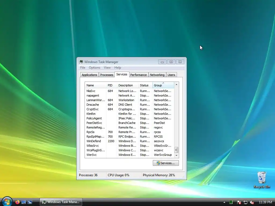The image size is (275, 206).
Task: Open the File menu
Action: [83, 68]
